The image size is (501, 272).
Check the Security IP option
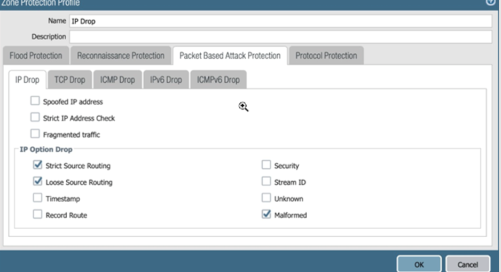[266, 166]
